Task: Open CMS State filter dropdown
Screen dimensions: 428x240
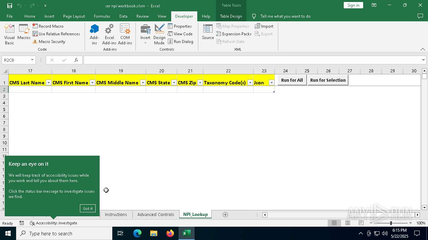Action: point(174,83)
